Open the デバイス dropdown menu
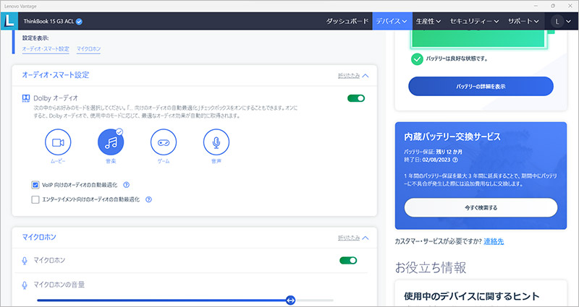The image size is (579, 307). (x=391, y=22)
